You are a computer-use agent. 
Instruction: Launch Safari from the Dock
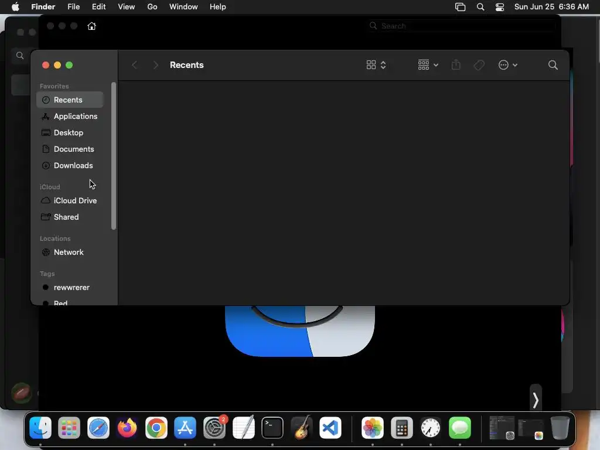98,428
